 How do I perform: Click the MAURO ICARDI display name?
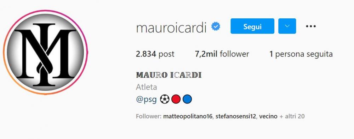pyautogui.click(x=169, y=75)
